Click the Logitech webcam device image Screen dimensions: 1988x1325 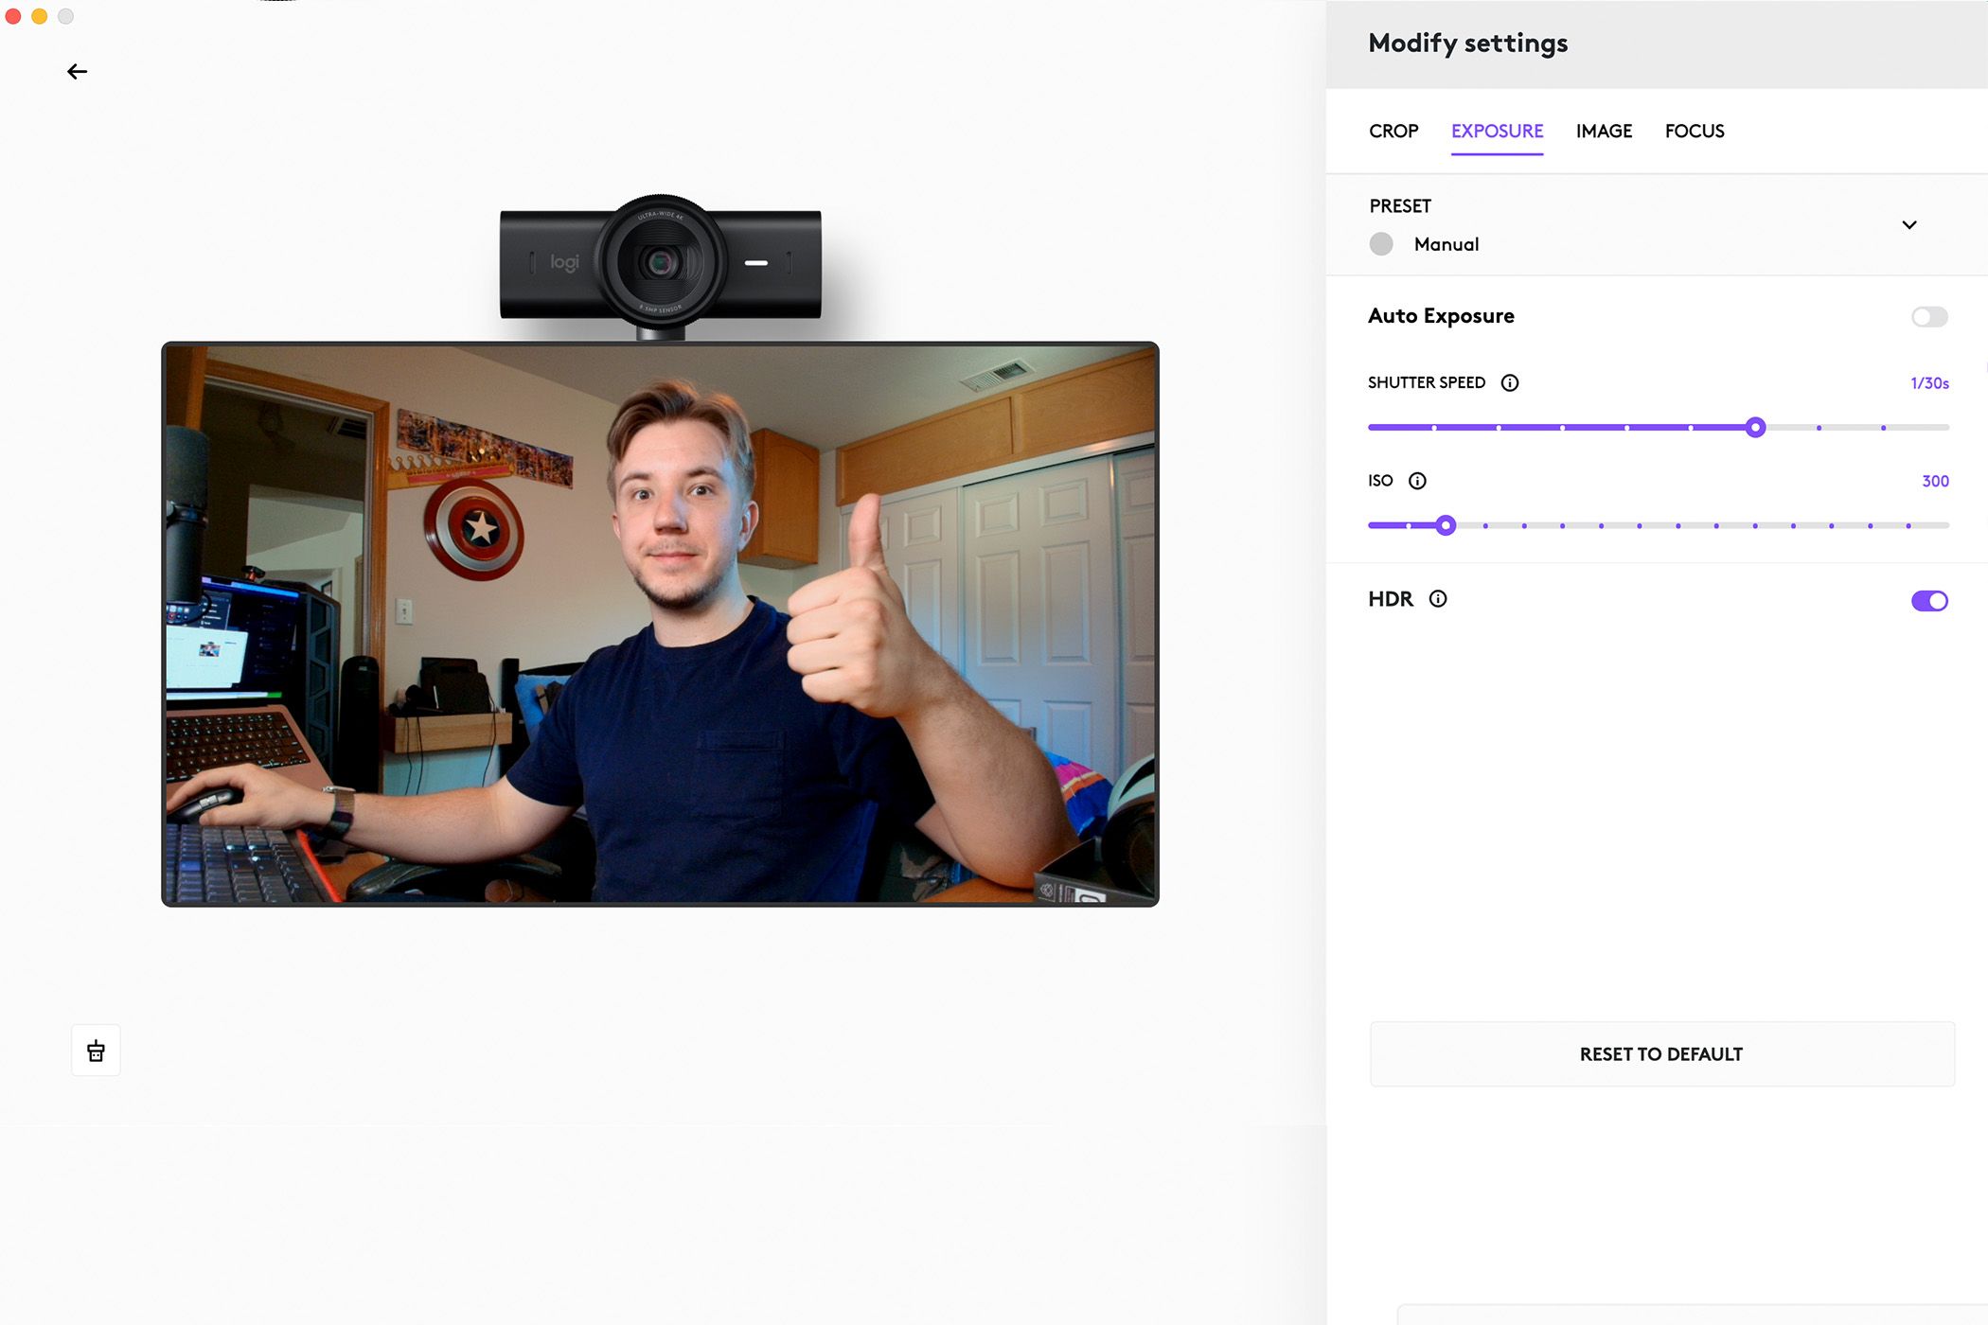click(661, 267)
